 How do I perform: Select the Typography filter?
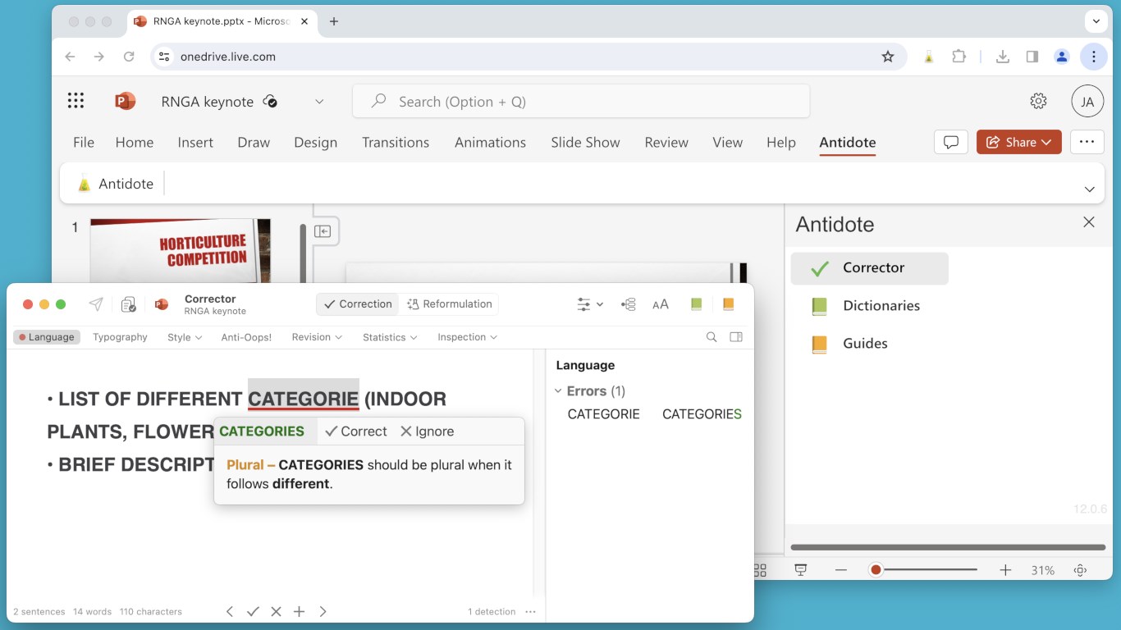120,337
